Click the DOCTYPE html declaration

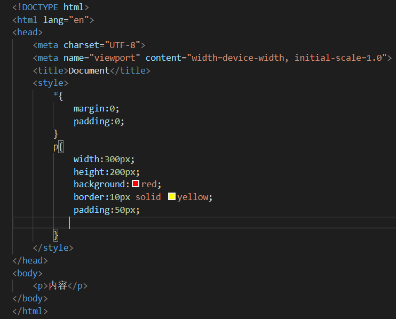pos(50,7)
